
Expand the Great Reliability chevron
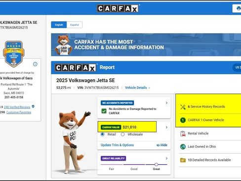[166, 158]
